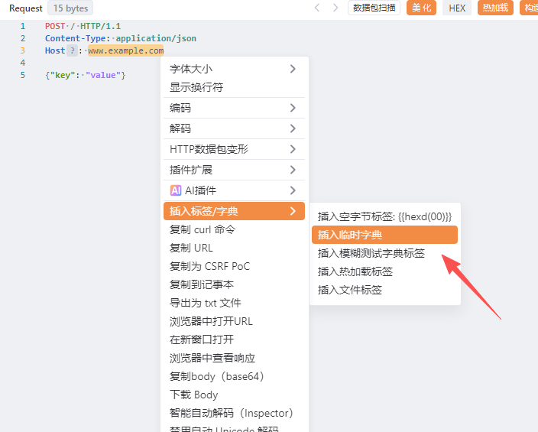This screenshot has width=538, height=432.
Task: Click line number 3 in gutter
Action: click(x=23, y=50)
